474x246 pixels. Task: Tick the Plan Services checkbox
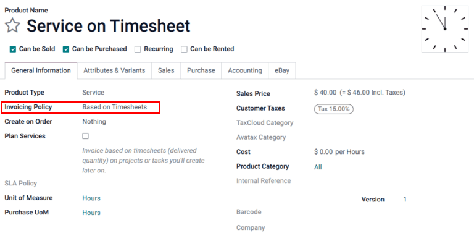[x=86, y=136]
